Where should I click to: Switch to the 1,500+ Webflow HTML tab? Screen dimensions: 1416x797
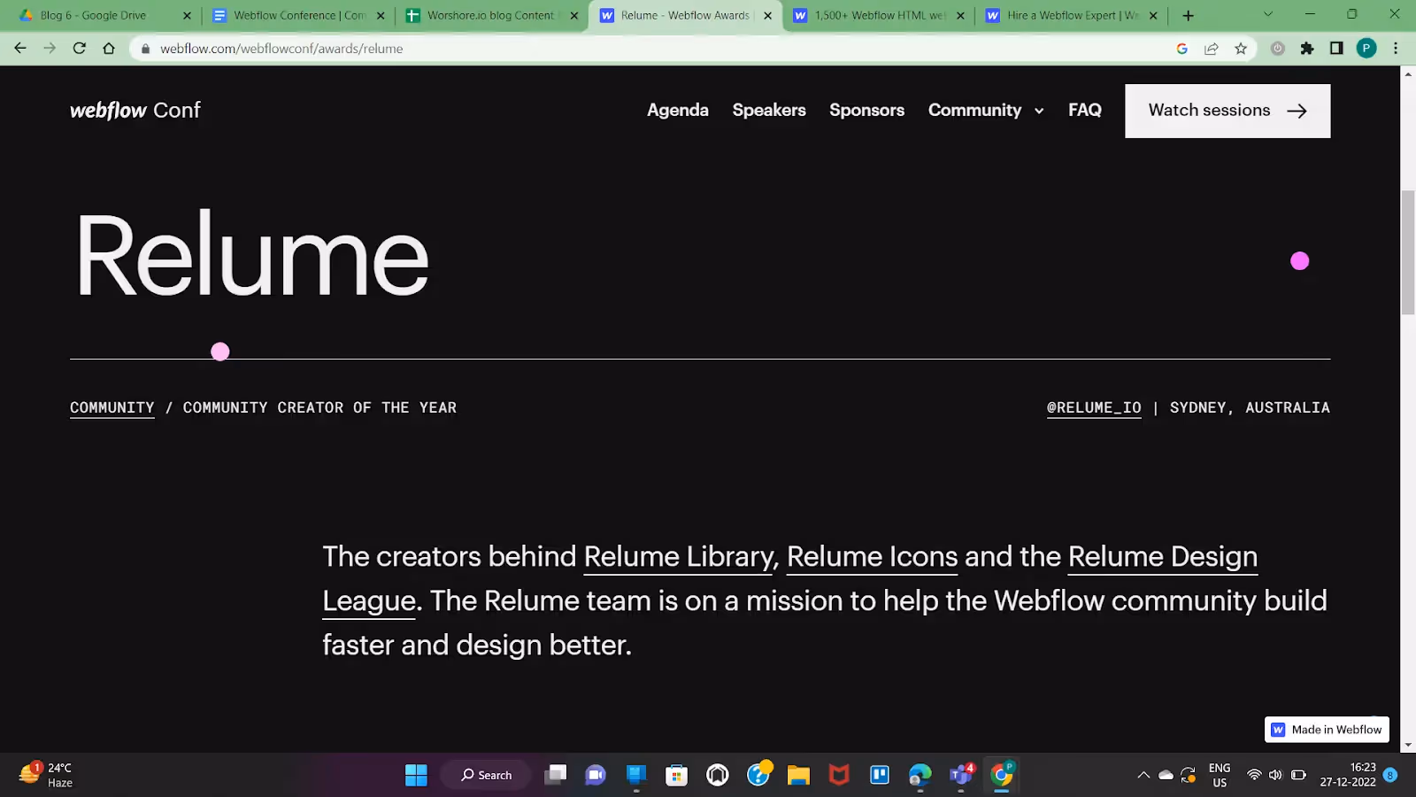pos(880,15)
